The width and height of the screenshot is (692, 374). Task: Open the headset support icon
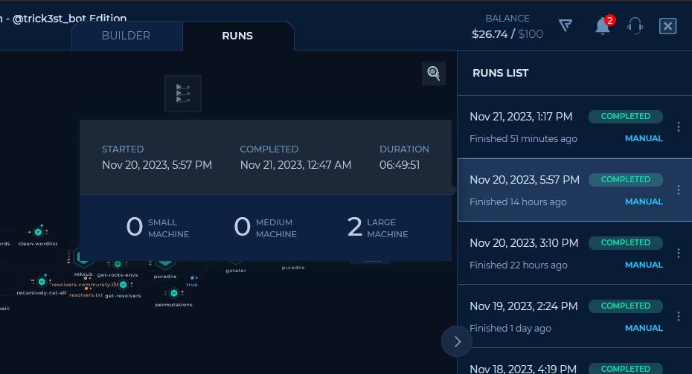(635, 26)
